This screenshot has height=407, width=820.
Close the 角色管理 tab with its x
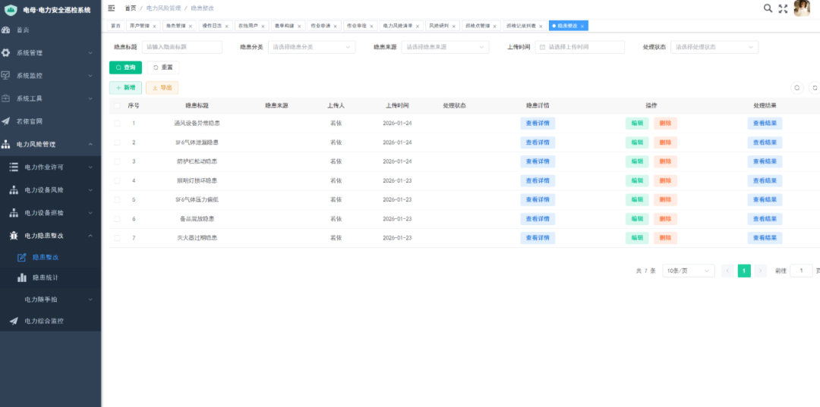[x=191, y=26]
